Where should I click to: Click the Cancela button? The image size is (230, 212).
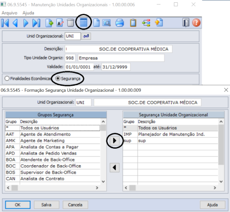click(x=75, y=205)
